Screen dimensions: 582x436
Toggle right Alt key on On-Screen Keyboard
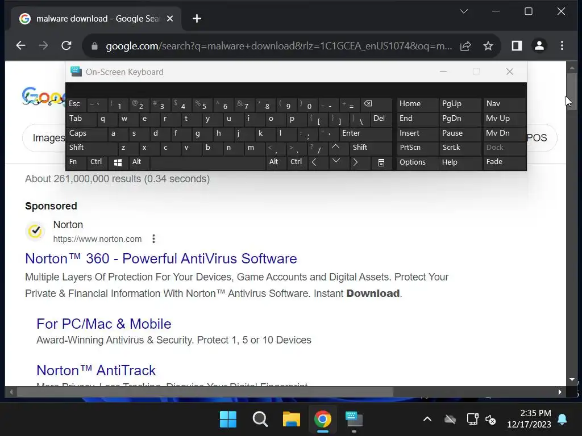pos(276,162)
